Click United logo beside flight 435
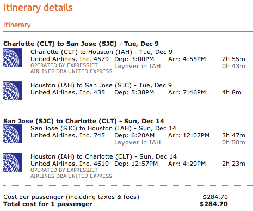This screenshot has width=253, height=211. point(13,91)
